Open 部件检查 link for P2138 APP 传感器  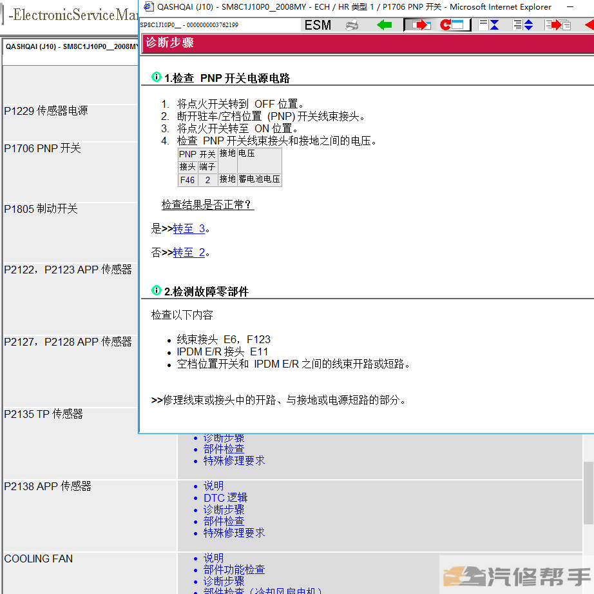coord(224,522)
